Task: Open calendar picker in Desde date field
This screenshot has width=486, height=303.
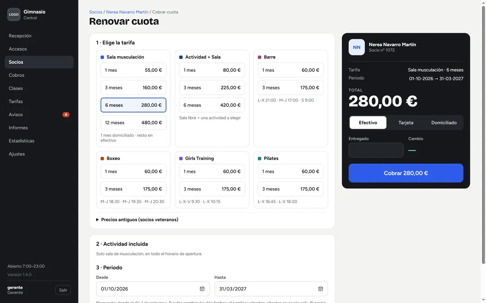Action: 202,289
